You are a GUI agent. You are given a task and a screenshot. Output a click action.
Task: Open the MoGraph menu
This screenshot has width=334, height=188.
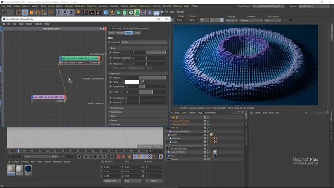click(x=80, y=6)
